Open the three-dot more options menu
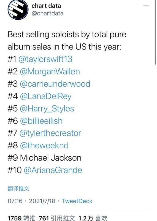The height and width of the screenshot is (221, 157). 146,6
